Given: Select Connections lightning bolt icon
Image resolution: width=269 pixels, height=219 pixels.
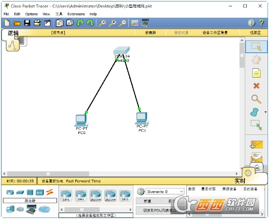Looking at the screenshot, I should pyautogui.click(x=49, y=192).
